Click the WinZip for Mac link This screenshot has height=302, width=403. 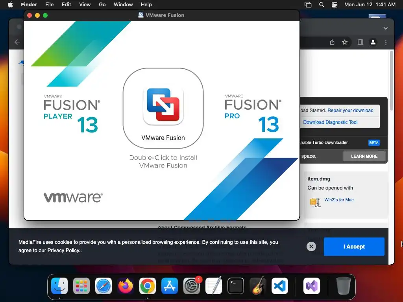pos(339,200)
